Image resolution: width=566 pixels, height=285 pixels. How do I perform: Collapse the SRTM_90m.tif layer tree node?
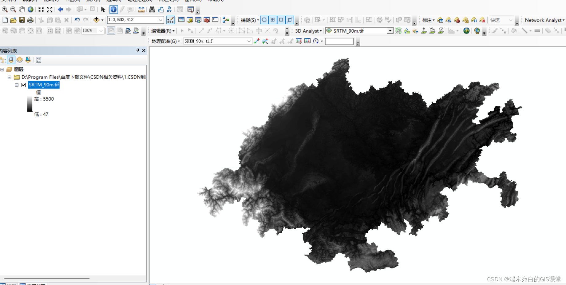[17, 85]
